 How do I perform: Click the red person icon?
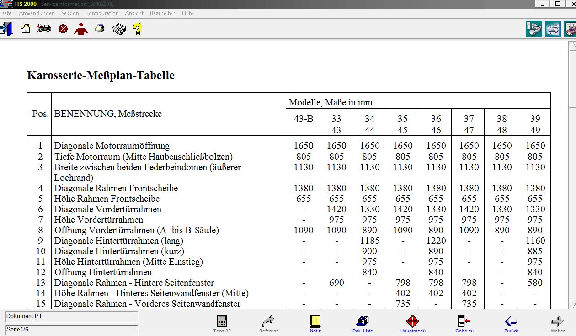(x=81, y=29)
